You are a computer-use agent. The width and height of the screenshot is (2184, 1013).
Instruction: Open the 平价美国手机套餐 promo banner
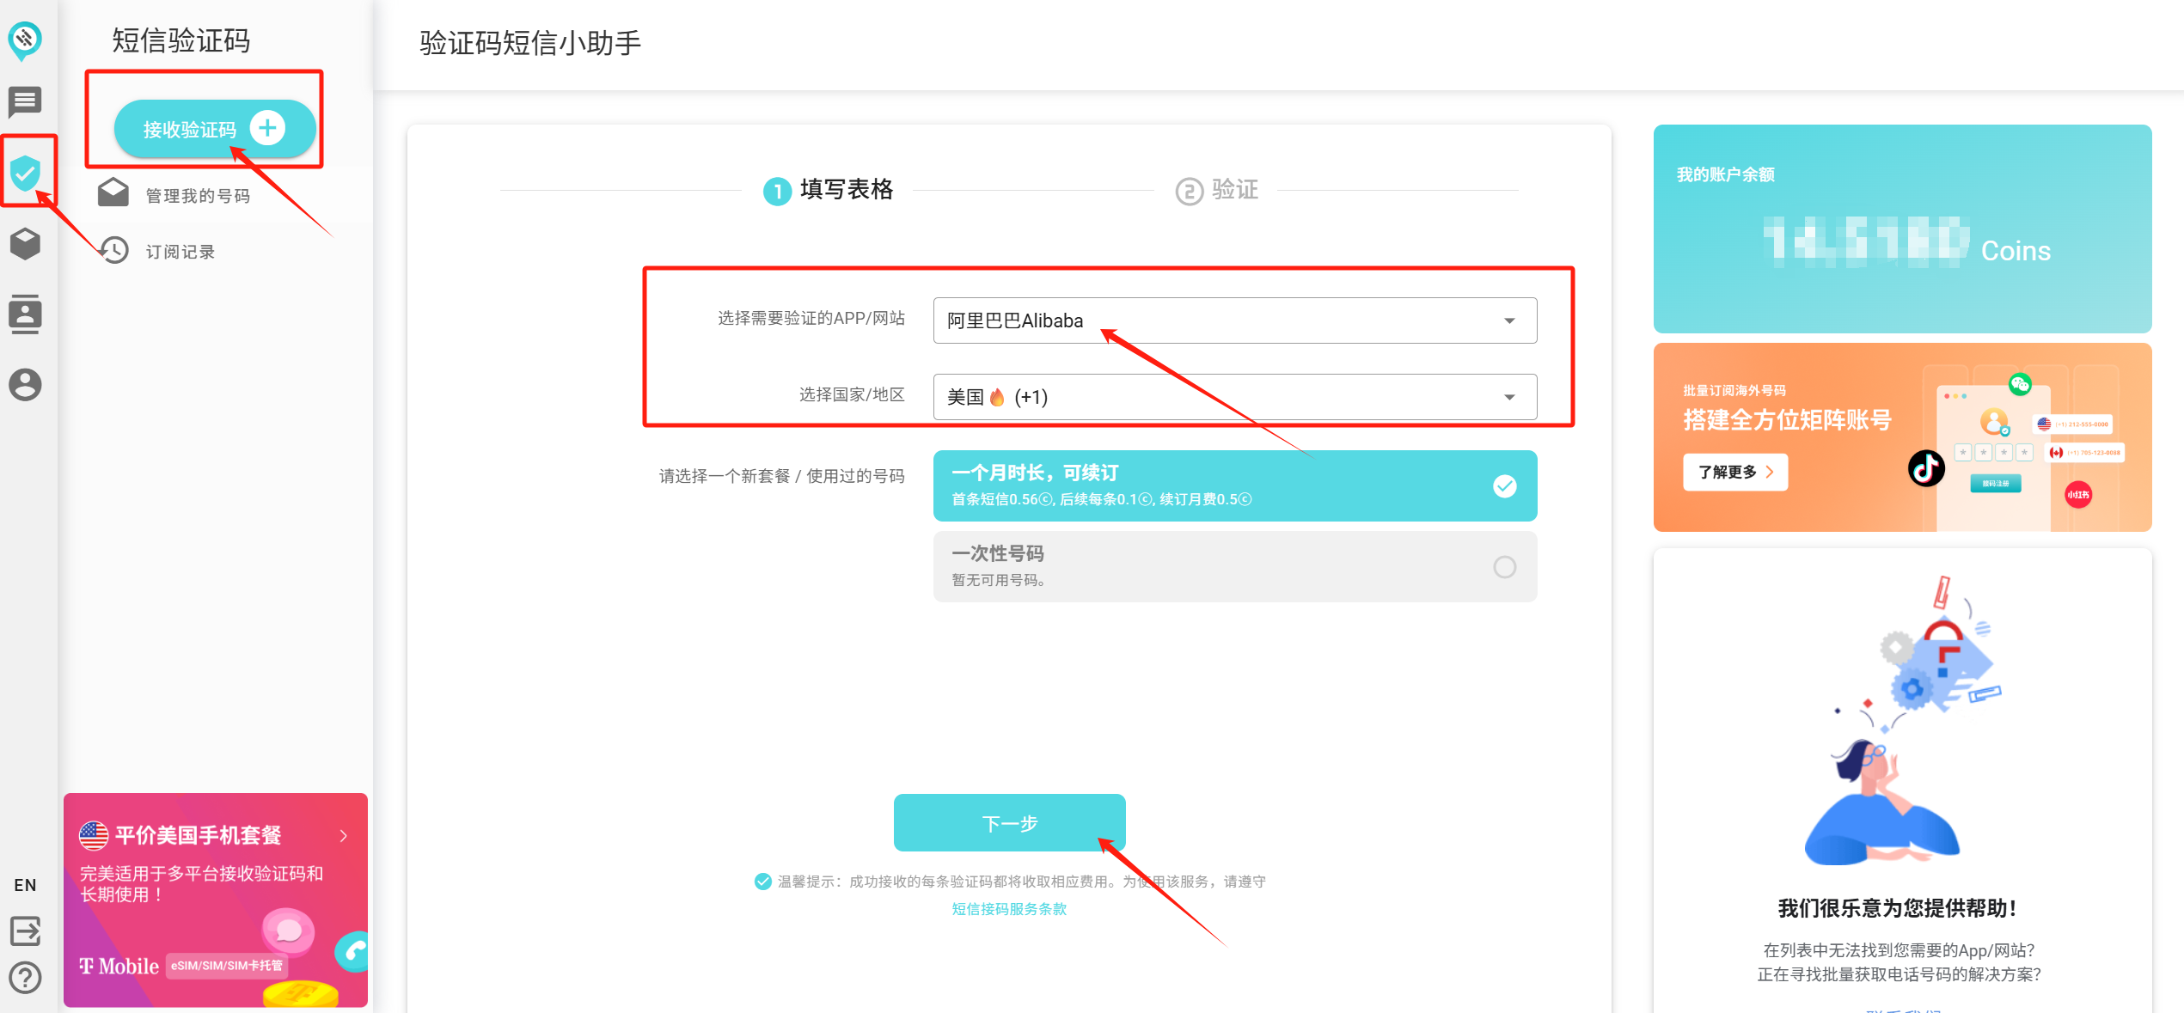coord(215,900)
